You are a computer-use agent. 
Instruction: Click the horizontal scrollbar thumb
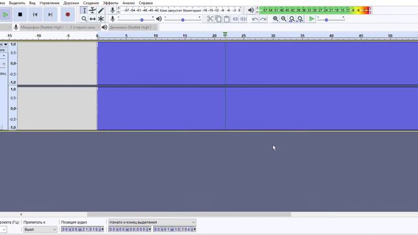point(189,214)
